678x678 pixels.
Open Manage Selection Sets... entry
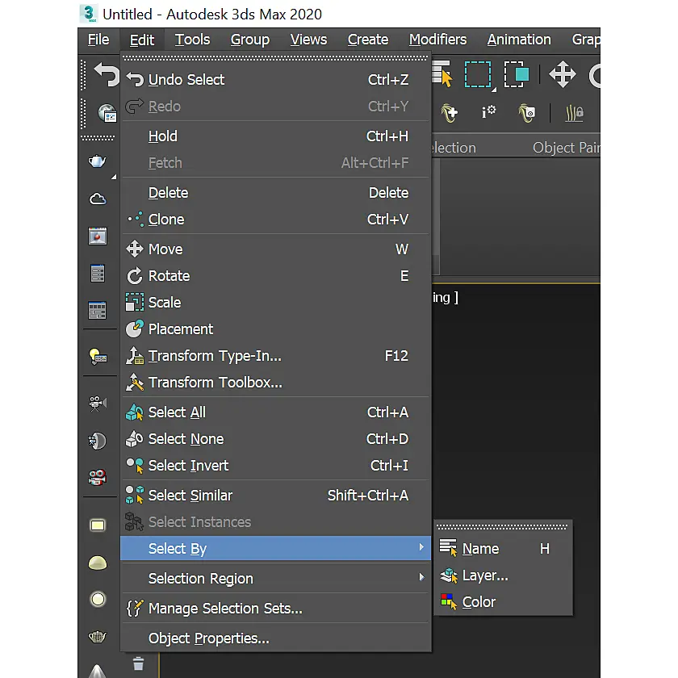[x=276, y=609]
